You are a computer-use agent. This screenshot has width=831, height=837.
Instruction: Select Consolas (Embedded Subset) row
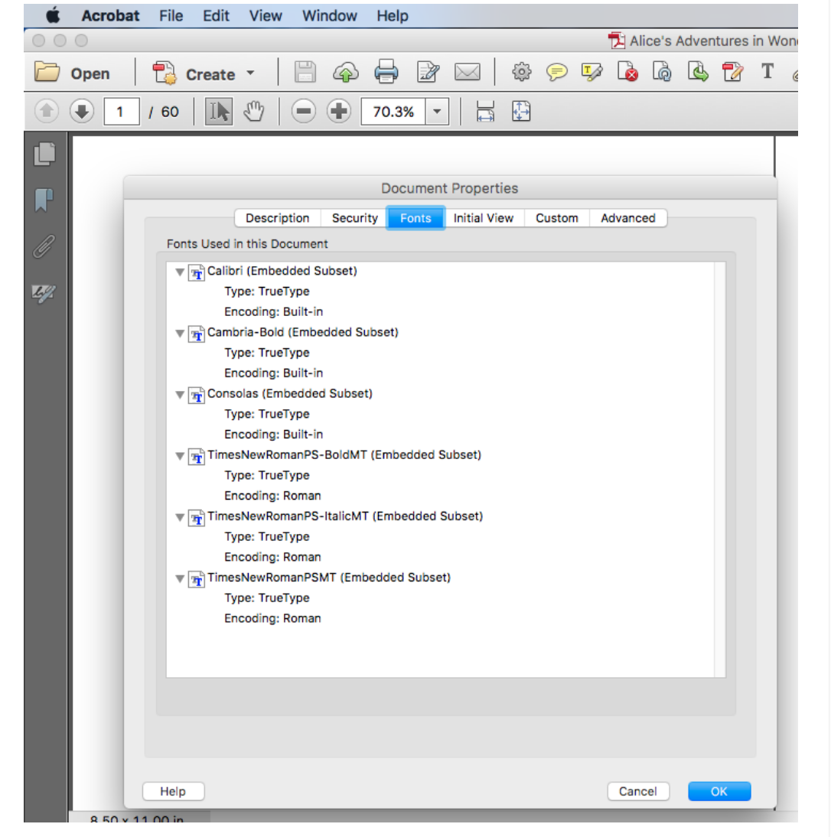point(290,394)
